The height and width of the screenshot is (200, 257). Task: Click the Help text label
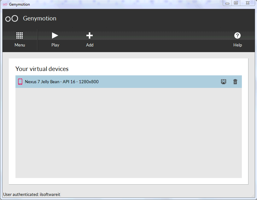point(237,45)
